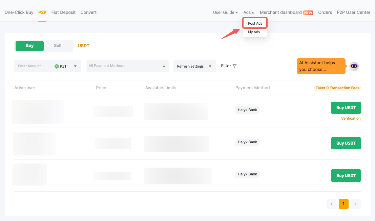
Task: Switch to the Buy toggle
Action: point(29,46)
